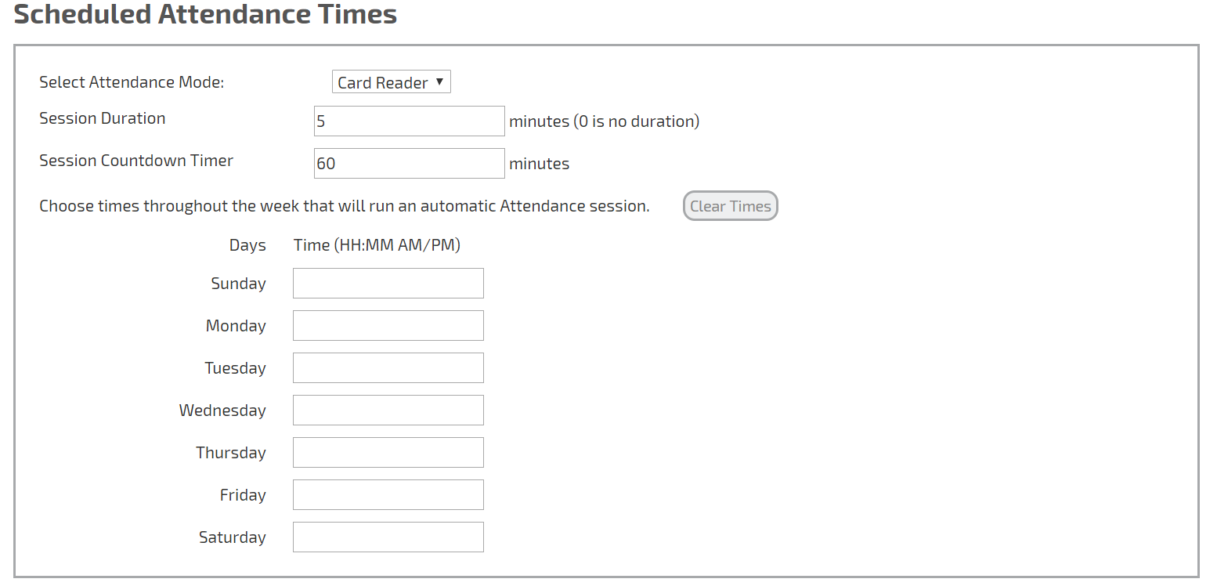Click into the Wednesday time field
The height and width of the screenshot is (586, 1217).
pyautogui.click(x=388, y=411)
